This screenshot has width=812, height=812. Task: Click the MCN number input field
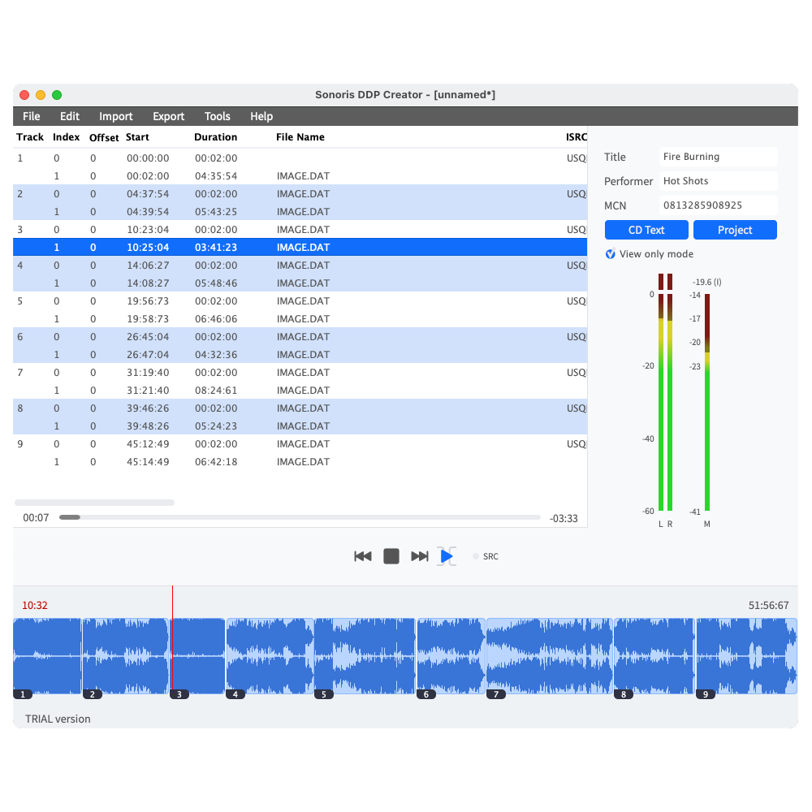718,205
